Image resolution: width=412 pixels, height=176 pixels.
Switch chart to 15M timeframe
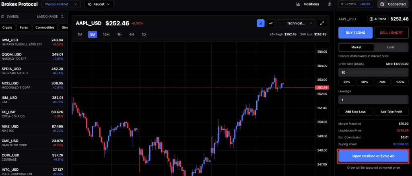tap(106, 35)
